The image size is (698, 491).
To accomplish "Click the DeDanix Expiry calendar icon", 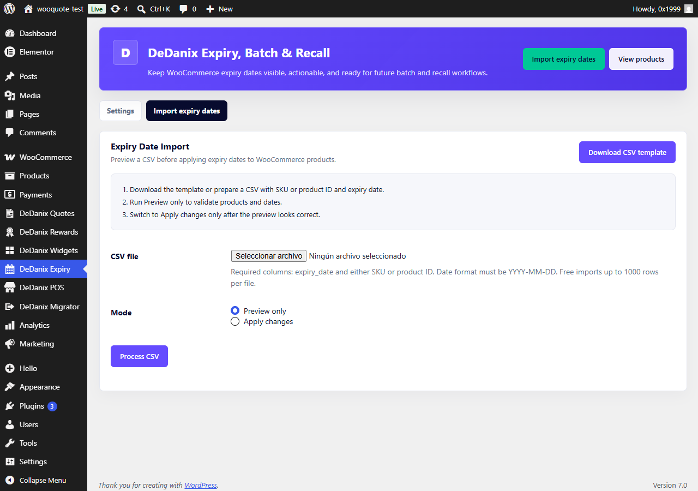I will [10, 269].
